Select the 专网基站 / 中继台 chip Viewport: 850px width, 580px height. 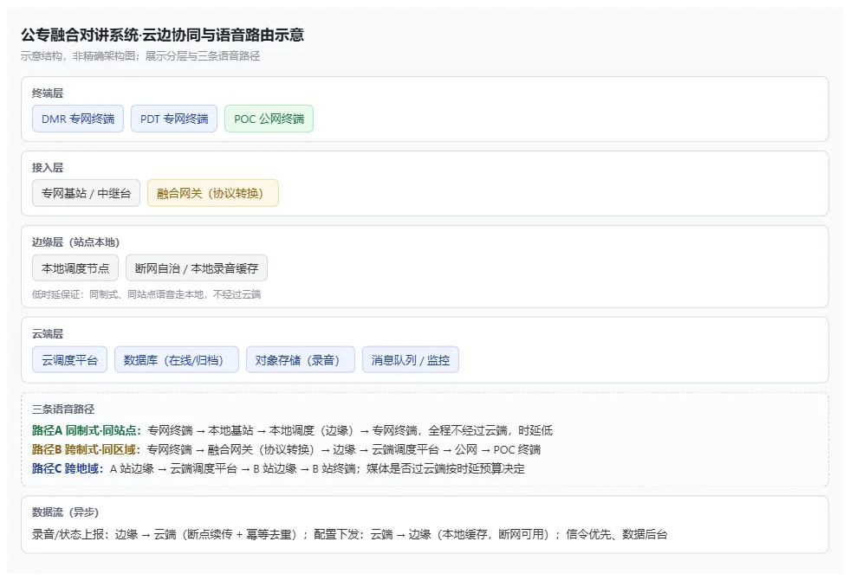pyautogui.click(x=86, y=193)
